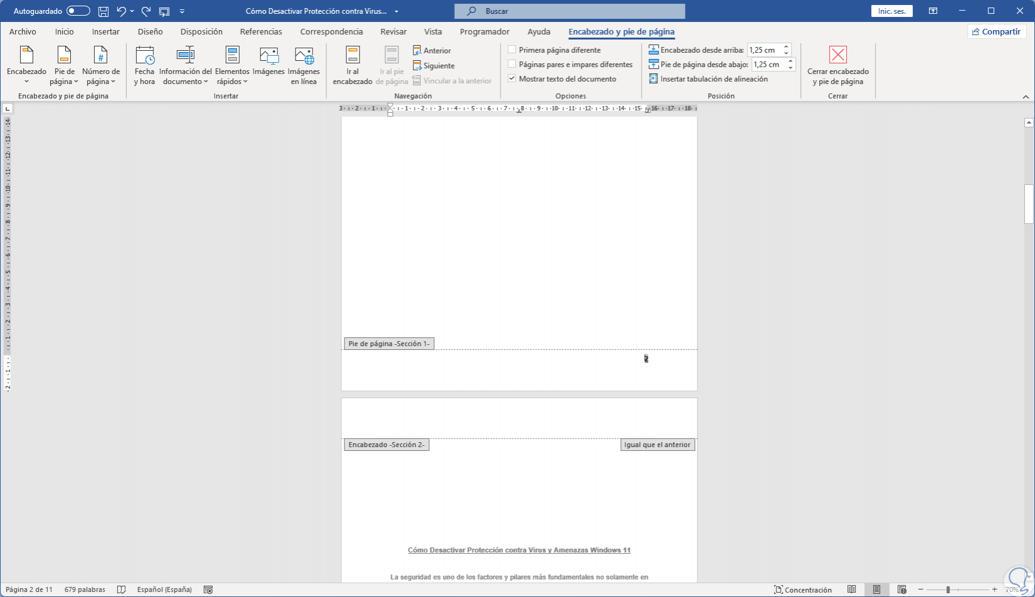Screen dimensions: 1035x597
Task: Open the Ayuda tab
Action: point(539,31)
